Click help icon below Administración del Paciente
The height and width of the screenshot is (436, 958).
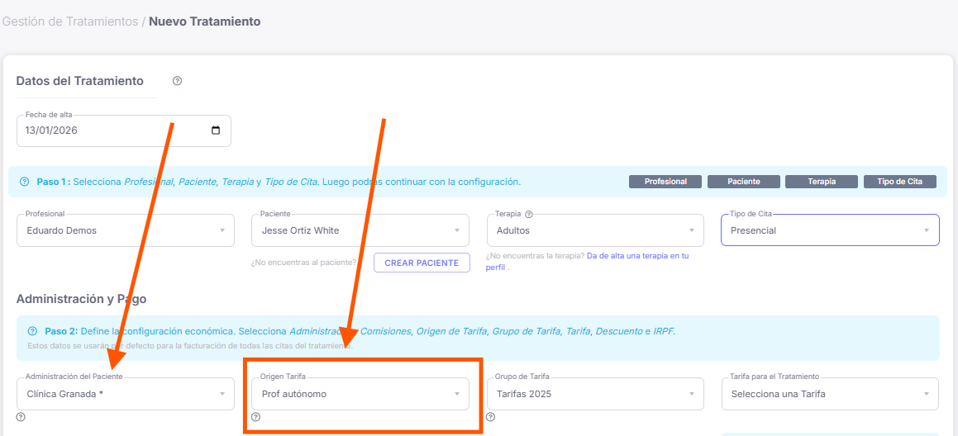pos(21,417)
